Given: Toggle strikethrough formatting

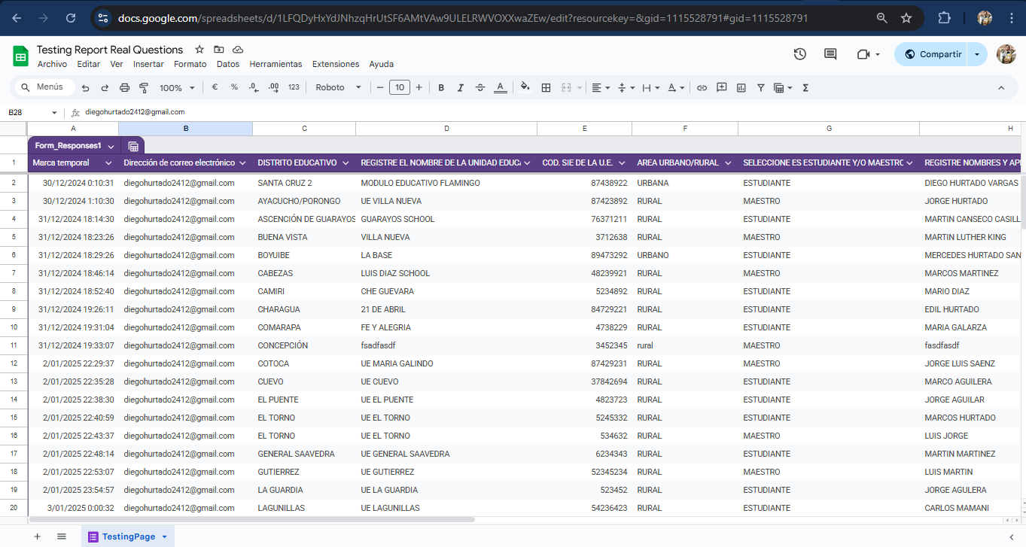Looking at the screenshot, I should pos(480,88).
